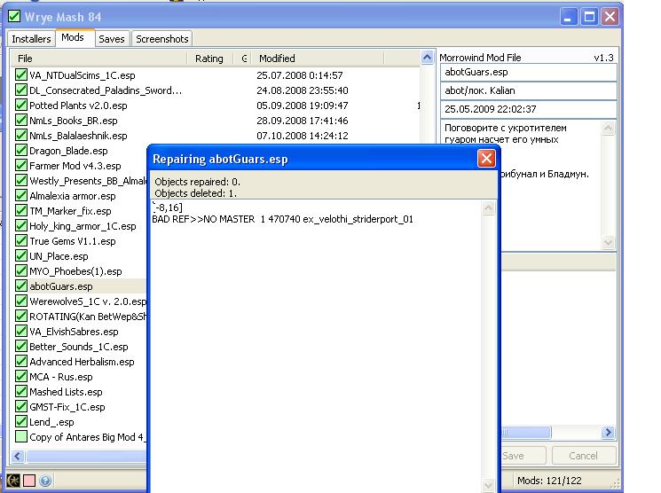Sort mods by Rating column header
The image size is (661, 493).
pyautogui.click(x=209, y=59)
